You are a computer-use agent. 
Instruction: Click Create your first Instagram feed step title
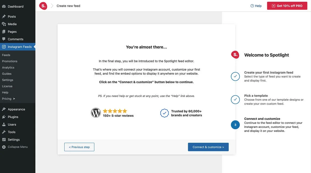click(x=269, y=73)
